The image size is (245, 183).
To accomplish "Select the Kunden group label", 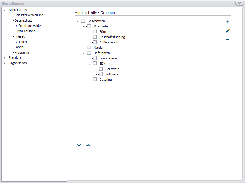I will tap(99, 48).
